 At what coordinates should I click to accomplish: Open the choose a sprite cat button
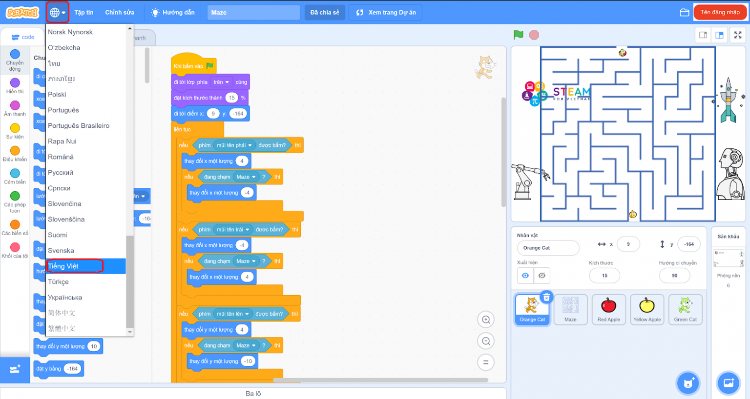pyautogui.click(x=688, y=383)
